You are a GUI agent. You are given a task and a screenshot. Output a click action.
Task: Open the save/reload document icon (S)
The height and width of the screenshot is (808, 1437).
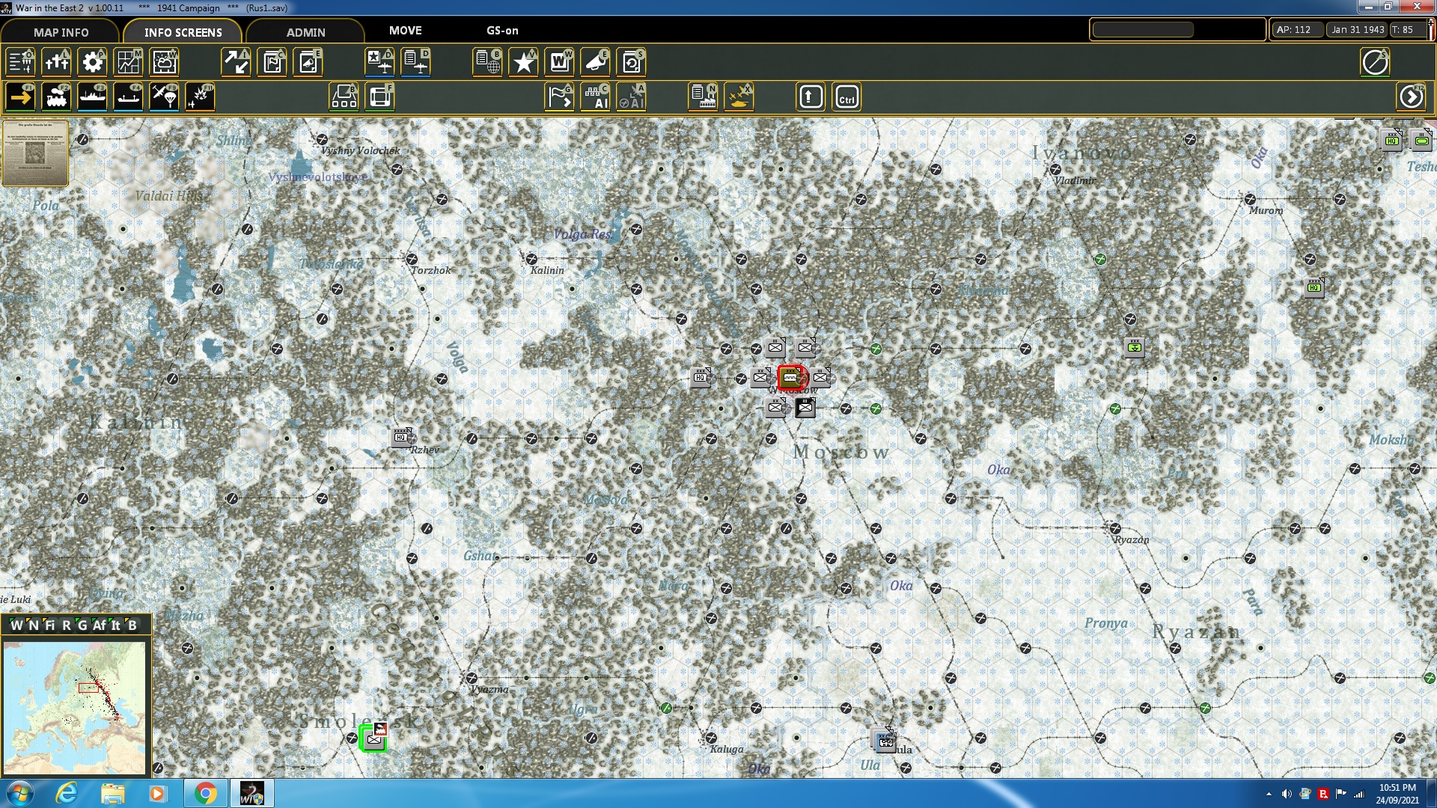pos(632,62)
